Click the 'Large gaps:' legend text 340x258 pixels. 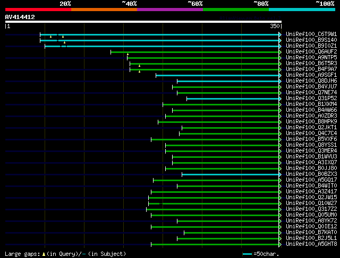(22, 254)
